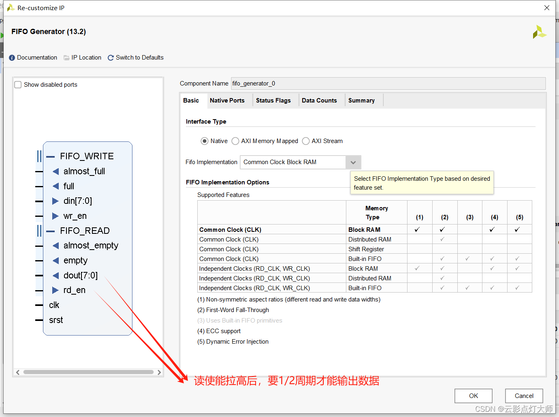The height and width of the screenshot is (417, 559).
Task: Click the Switch to Defaults refresh icon
Action: click(x=111, y=58)
